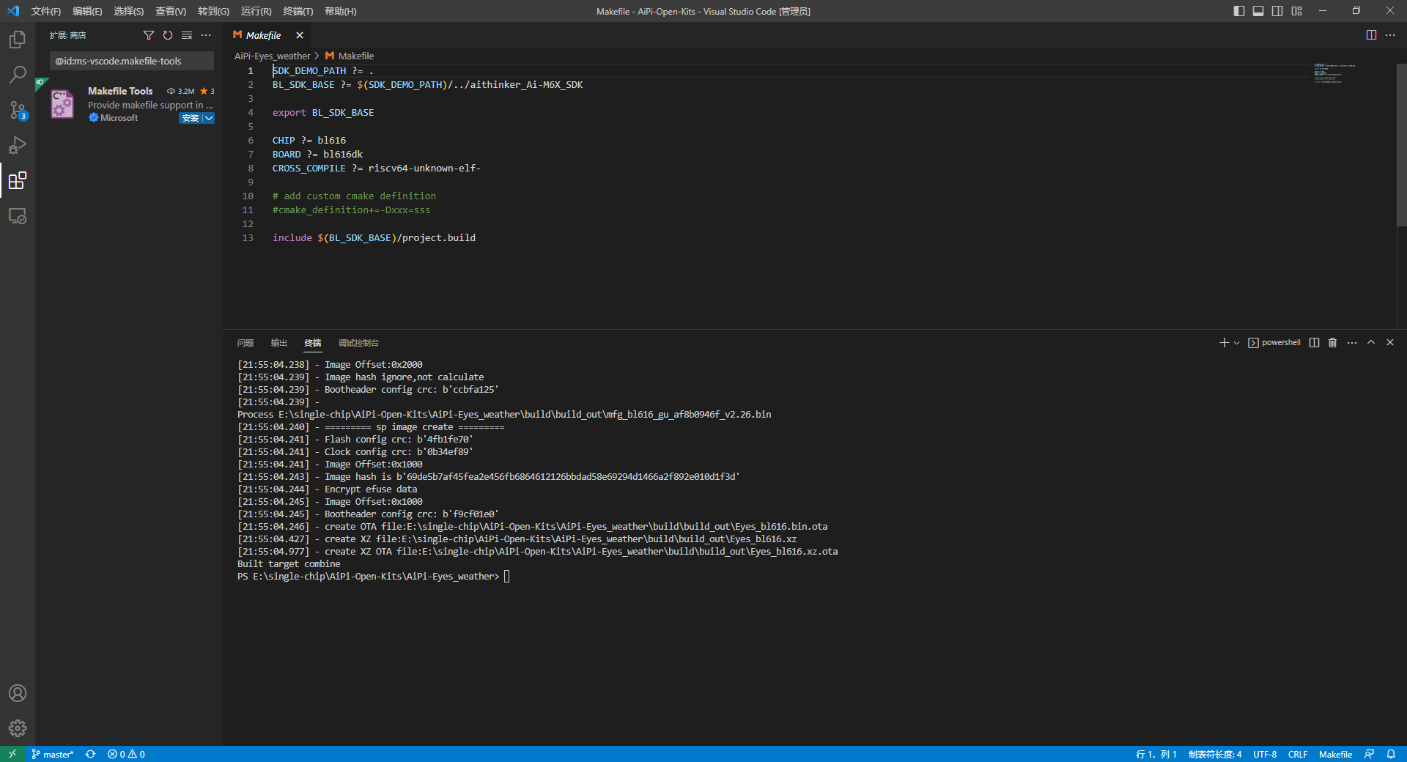Install the Makefile Tools extension
The height and width of the screenshot is (762, 1407).
(x=191, y=118)
